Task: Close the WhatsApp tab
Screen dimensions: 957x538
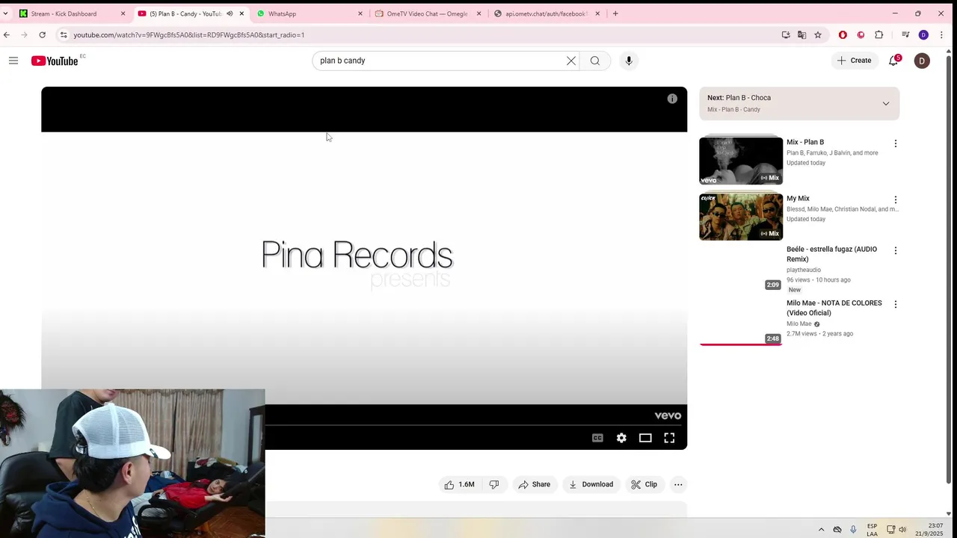Action: [x=360, y=13]
